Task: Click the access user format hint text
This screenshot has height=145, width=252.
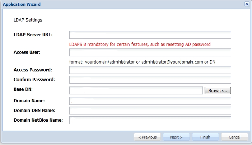Action: [142, 62]
